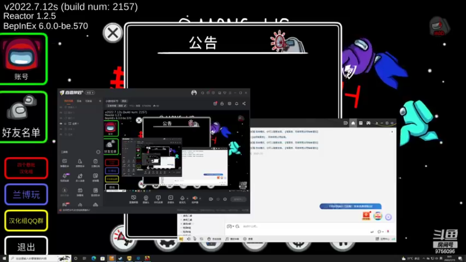Open the 弹幕助手 tool icon

65,162
